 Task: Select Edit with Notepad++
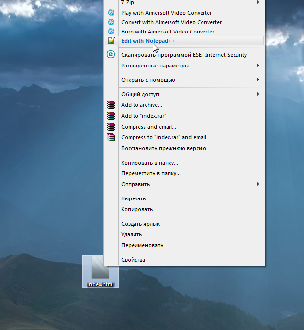184,41
